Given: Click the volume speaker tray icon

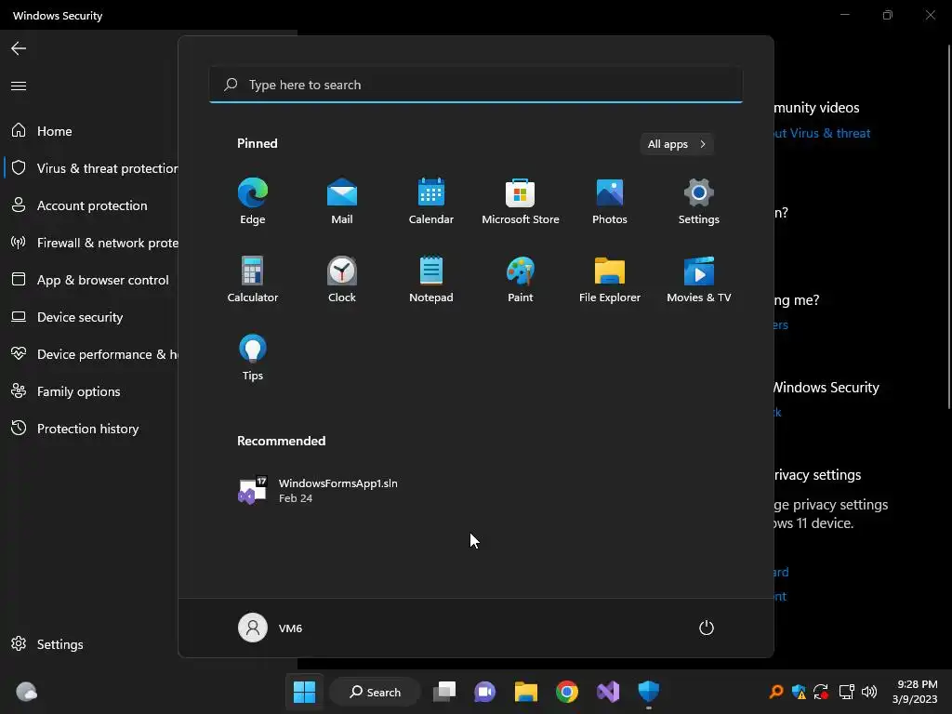Looking at the screenshot, I should pyautogui.click(x=869, y=692).
